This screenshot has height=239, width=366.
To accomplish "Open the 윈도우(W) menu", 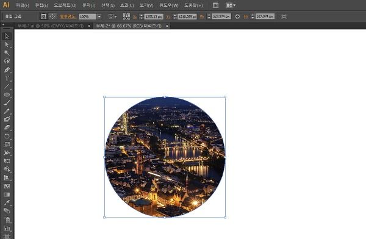I will coord(168,5).
